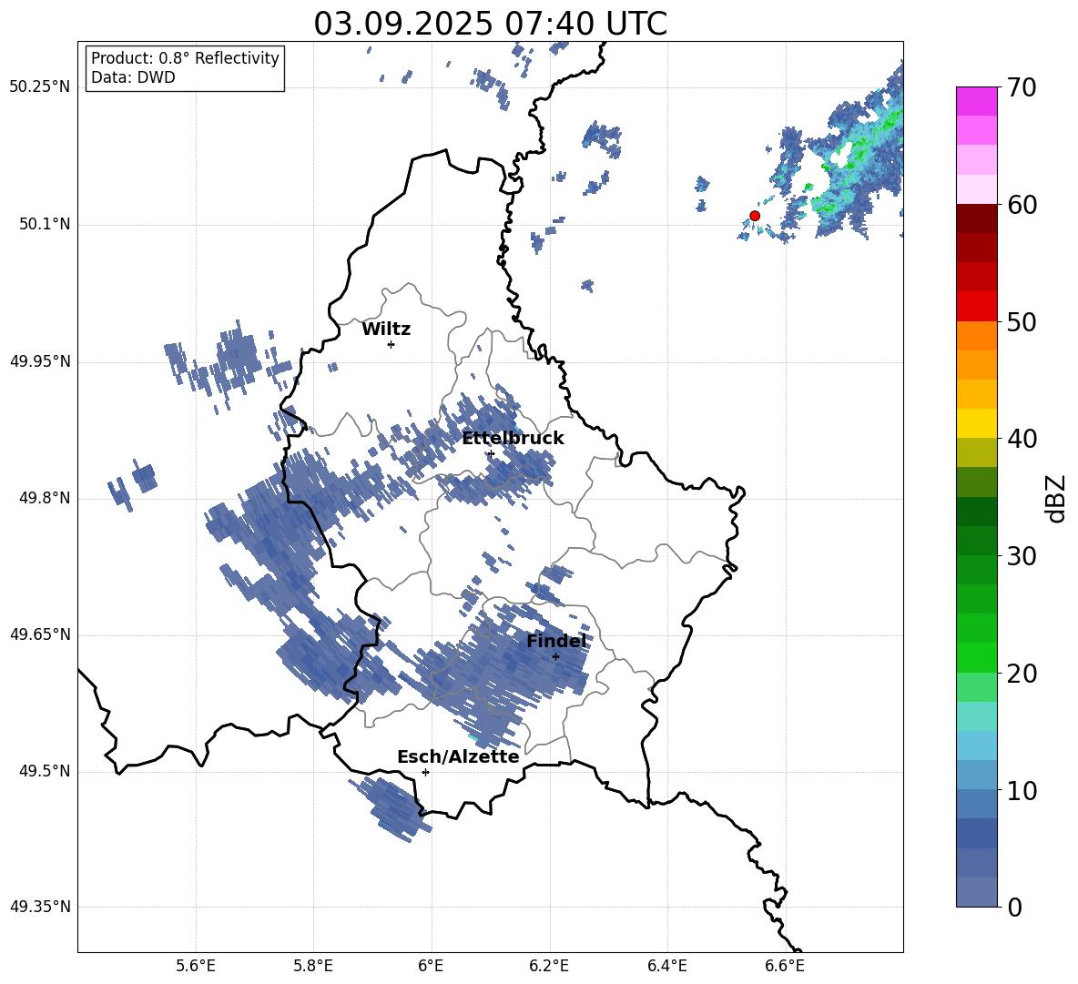Click the title 03.09.2025 07:40 UTC
Viewport: 1078px width, 984px height.
pos(491,24)
